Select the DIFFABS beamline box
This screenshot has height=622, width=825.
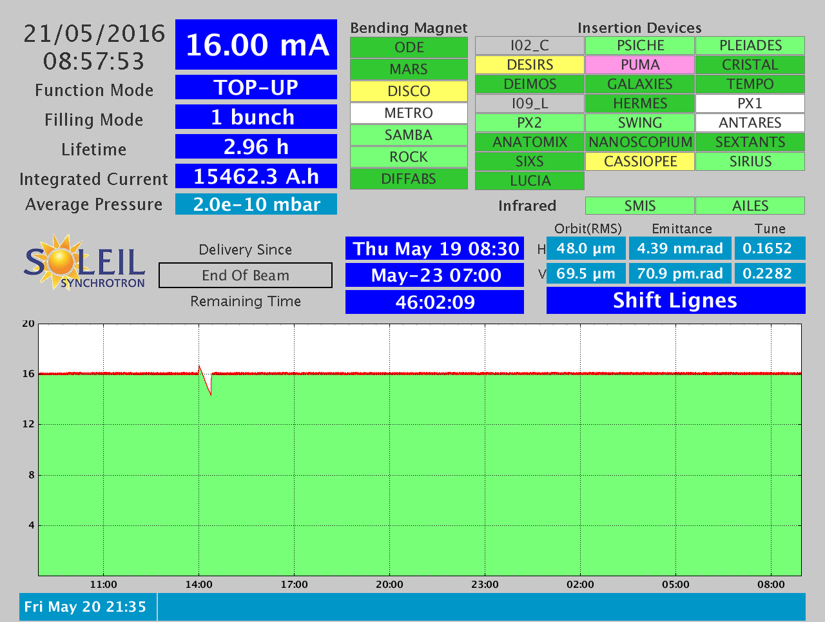pyautogui.click(x=409, y=179)
